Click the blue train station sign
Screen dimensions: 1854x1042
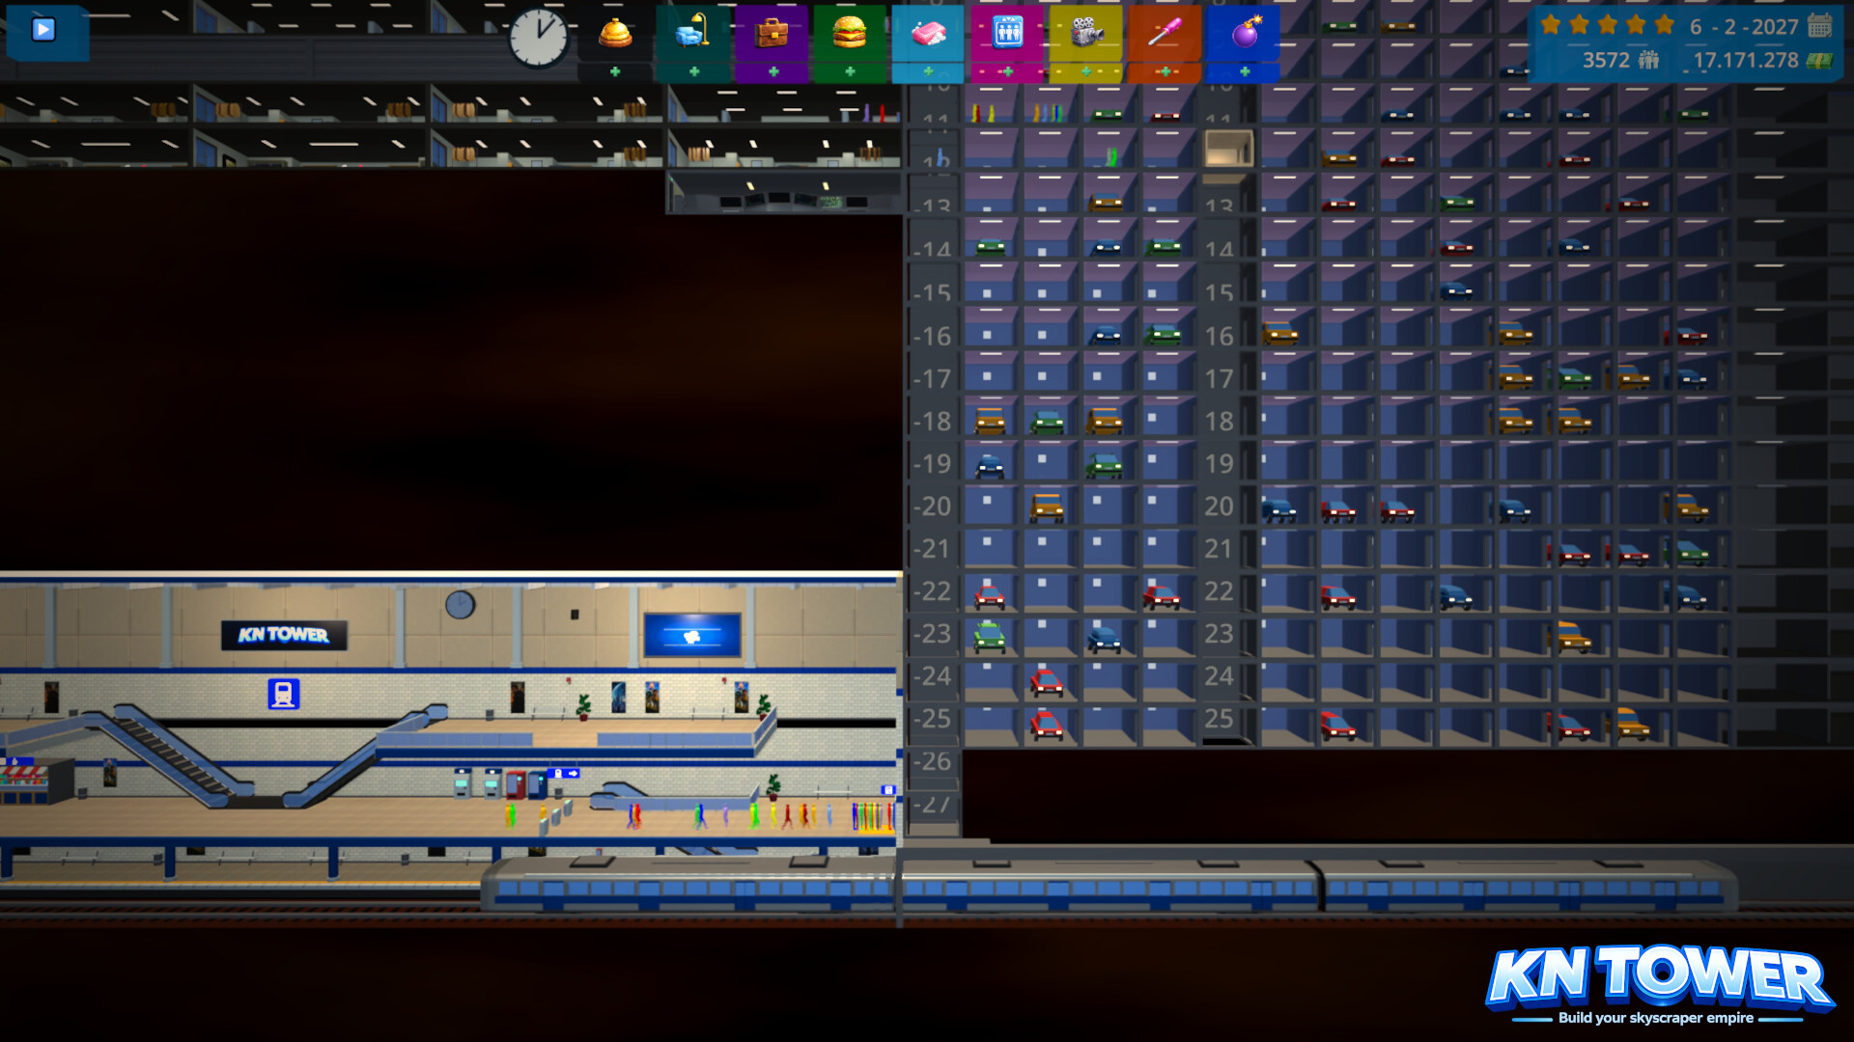pyautogui.click(x=283, y=694)
